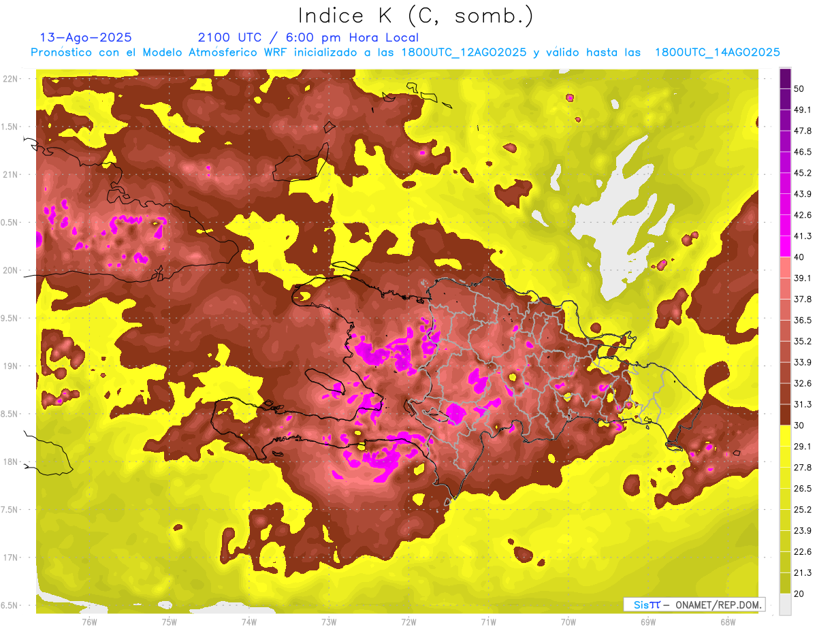Viewport: 817px width, 631px height.
Task: Click the latitude label "8.5N"
Action: pos(10,414)
